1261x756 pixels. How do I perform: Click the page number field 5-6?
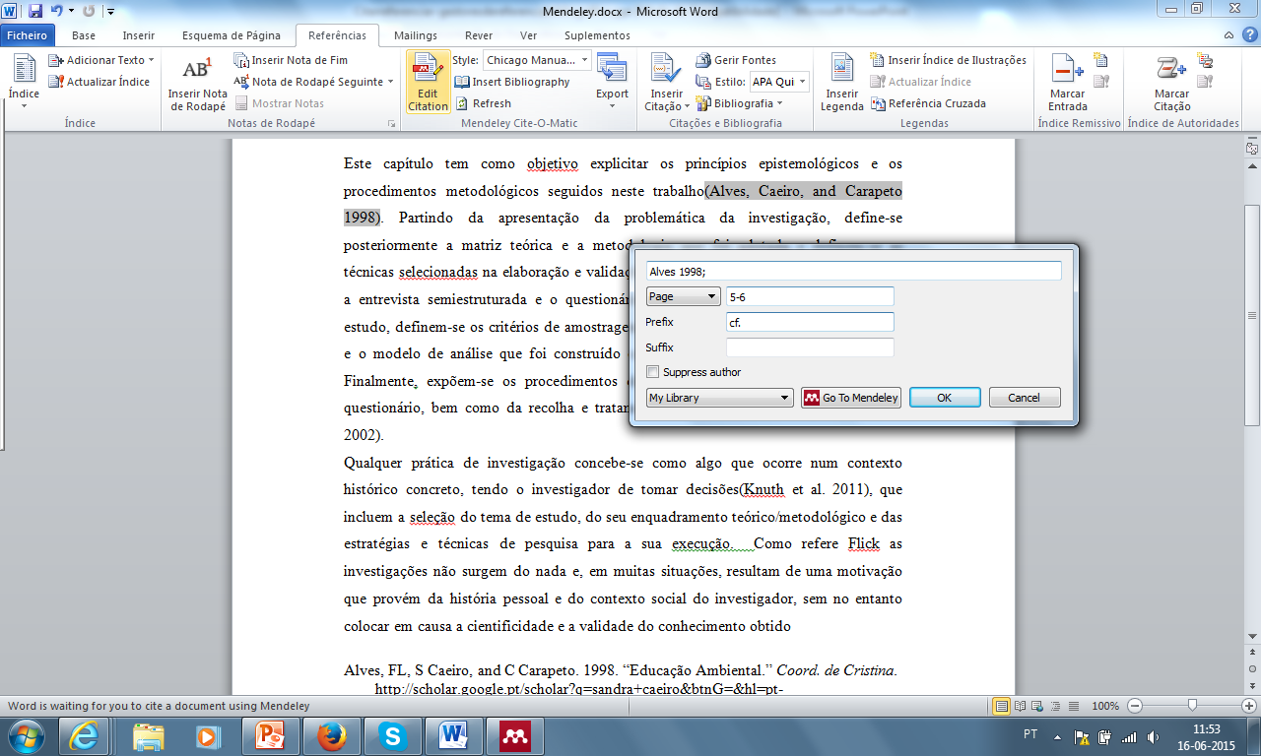point(810,296)
